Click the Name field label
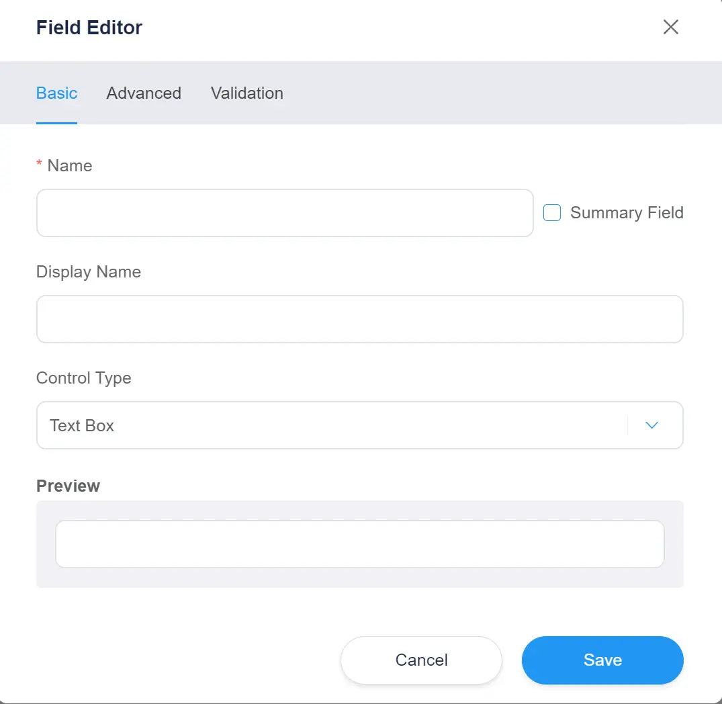The width and height of the screenshot is (722, 704). (x=70, y=166)
